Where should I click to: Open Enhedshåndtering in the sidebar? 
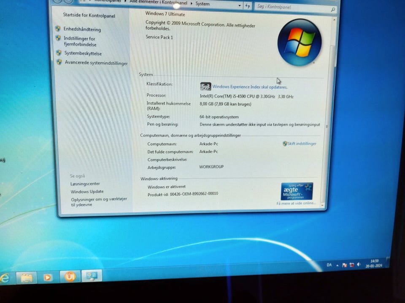pos(82,29)
